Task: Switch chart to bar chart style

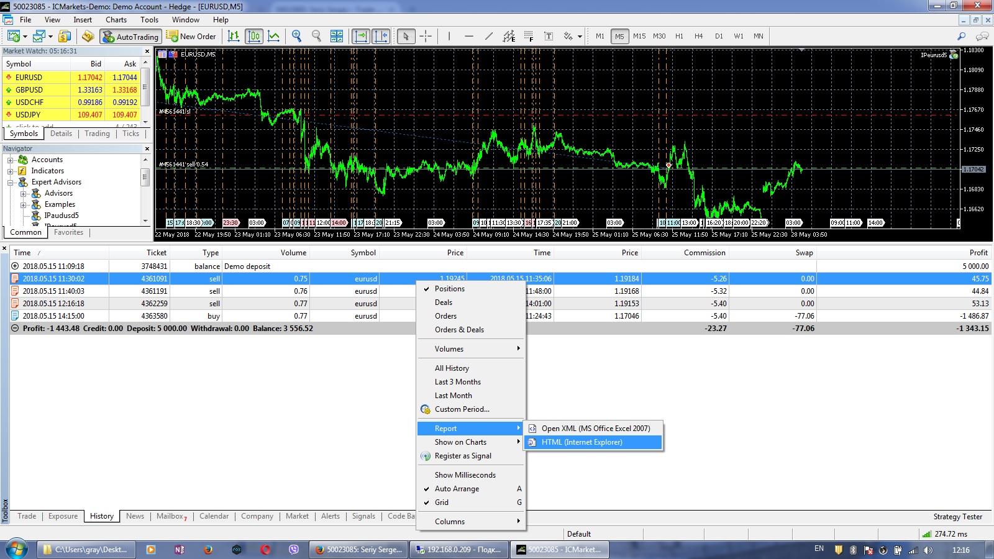Action: tap(234, 36)
